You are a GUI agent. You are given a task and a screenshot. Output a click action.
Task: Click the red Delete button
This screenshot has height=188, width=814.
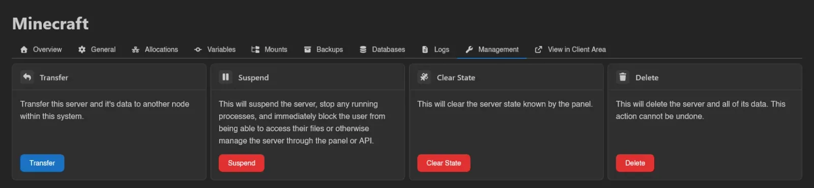(635, 163)
